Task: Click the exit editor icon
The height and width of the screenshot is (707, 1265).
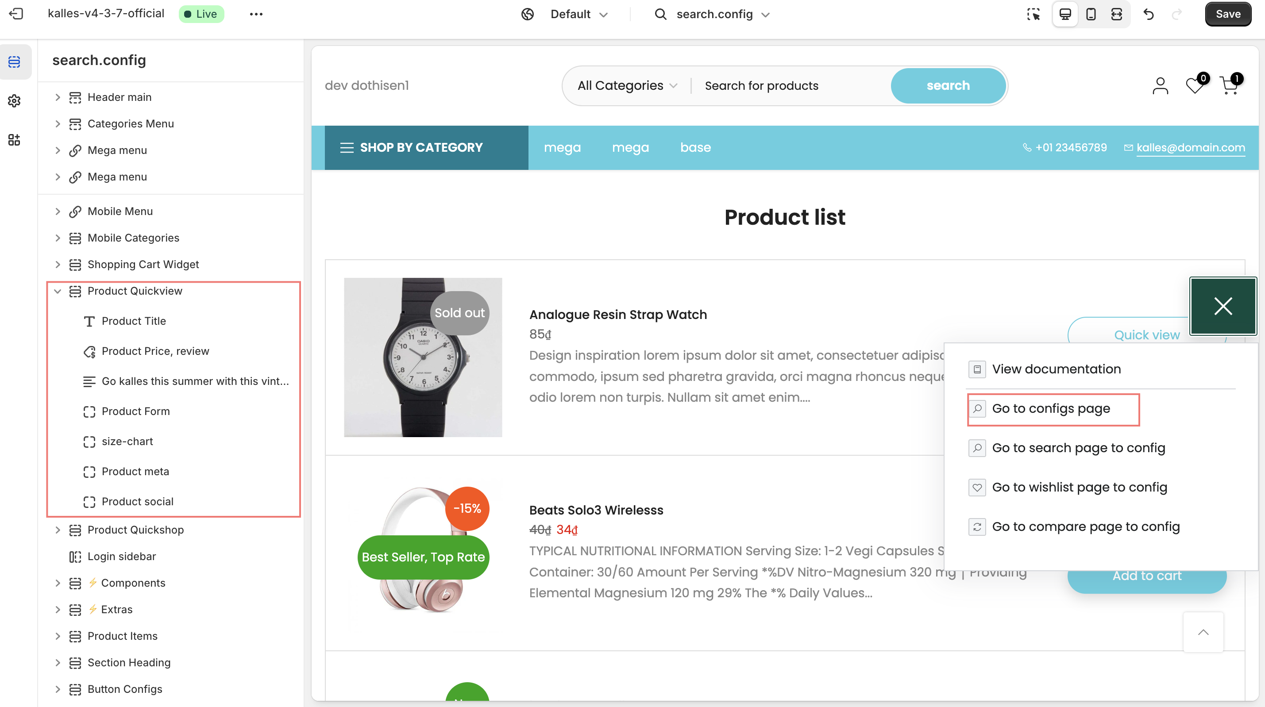Action: click(x=16, y=14)
